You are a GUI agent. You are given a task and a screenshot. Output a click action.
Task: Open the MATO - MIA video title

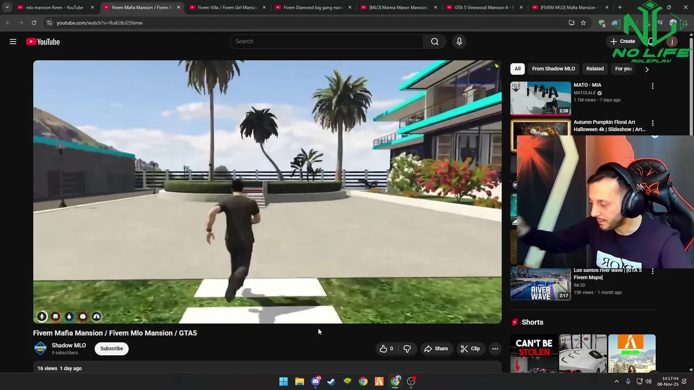pos(588,85)
